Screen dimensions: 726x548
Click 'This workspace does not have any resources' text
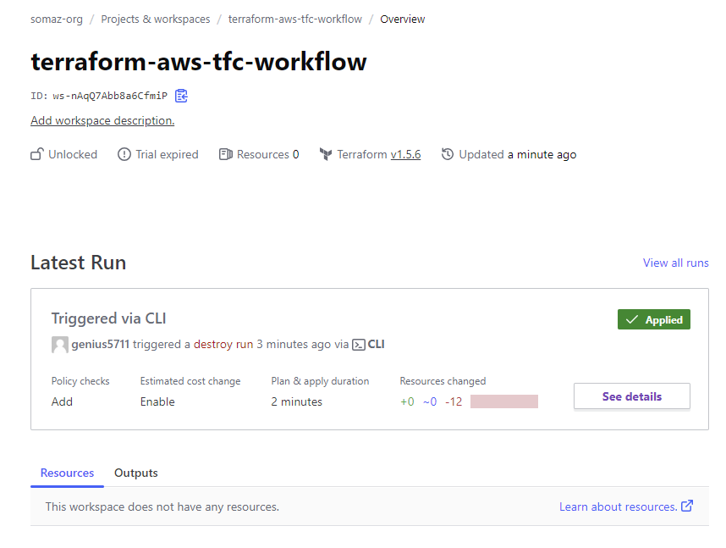click(x=162, y=506)
